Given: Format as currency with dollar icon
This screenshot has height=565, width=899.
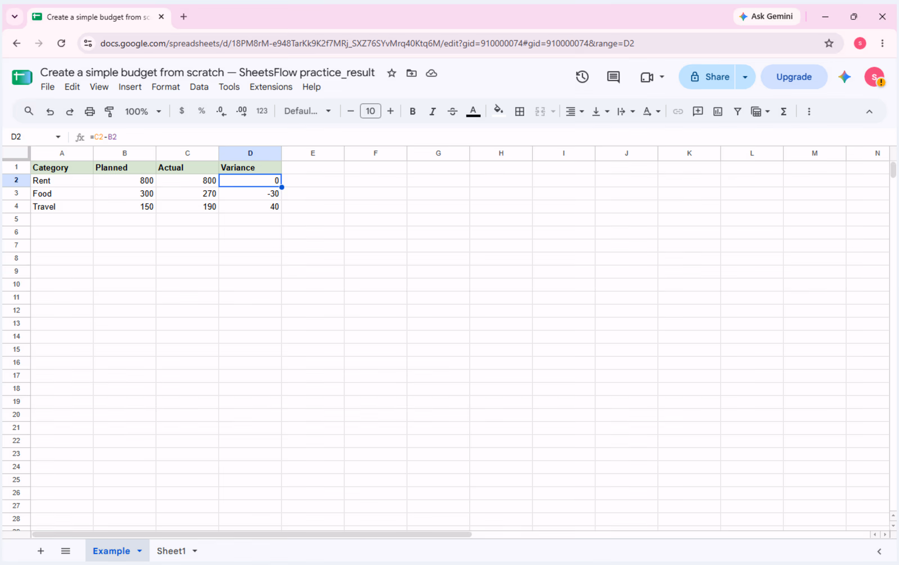Looking at the screenshot, I should pos(181,111).
